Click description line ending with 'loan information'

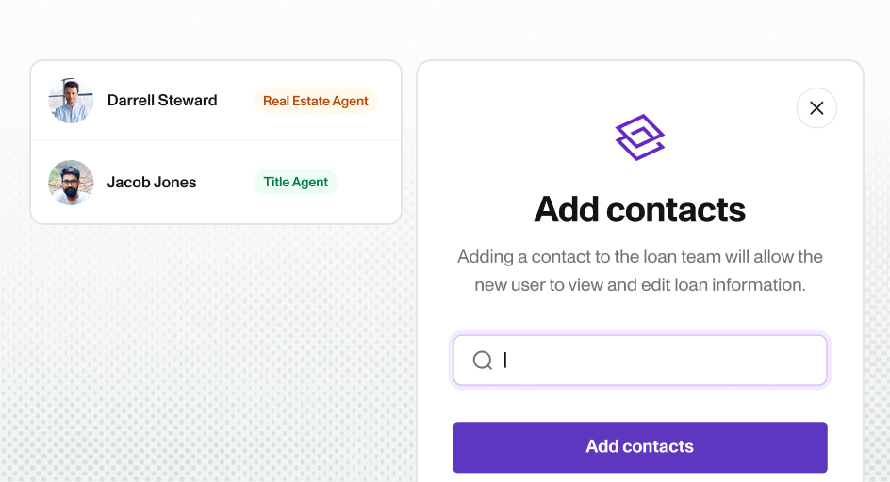tap(639, 284)
